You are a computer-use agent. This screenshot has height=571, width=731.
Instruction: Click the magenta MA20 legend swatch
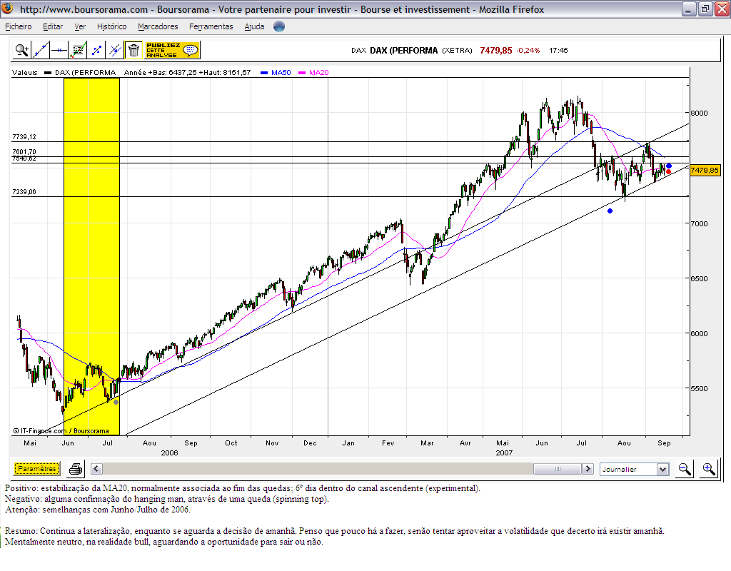point(302,73)
